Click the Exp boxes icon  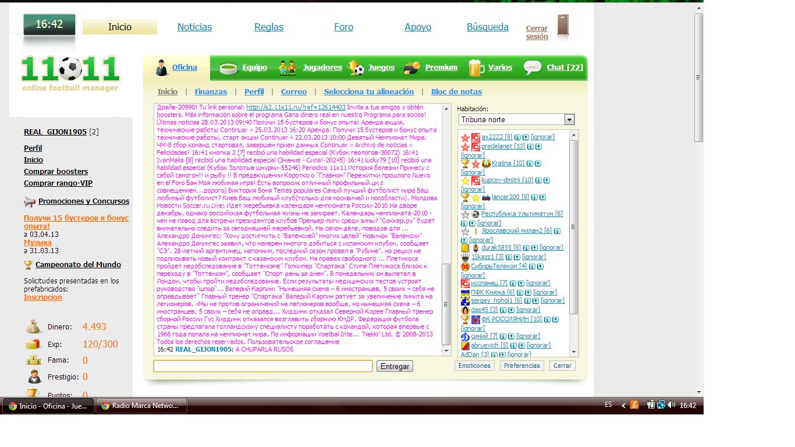(x=34, y=344)
